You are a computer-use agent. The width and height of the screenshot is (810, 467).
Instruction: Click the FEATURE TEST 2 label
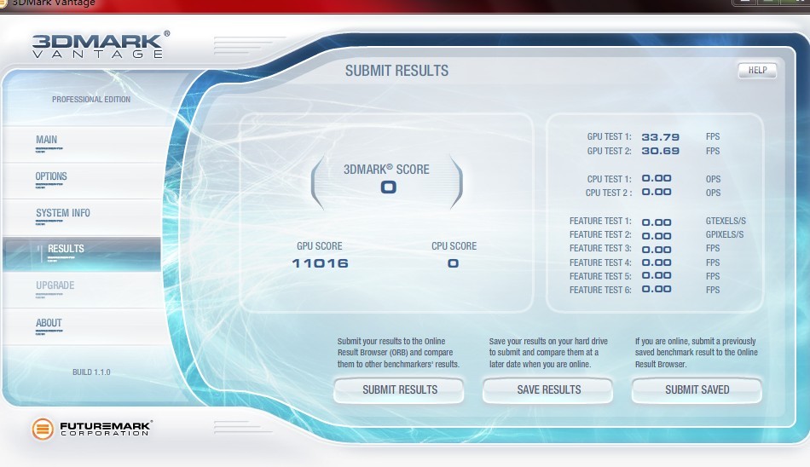tap(600, 234)
